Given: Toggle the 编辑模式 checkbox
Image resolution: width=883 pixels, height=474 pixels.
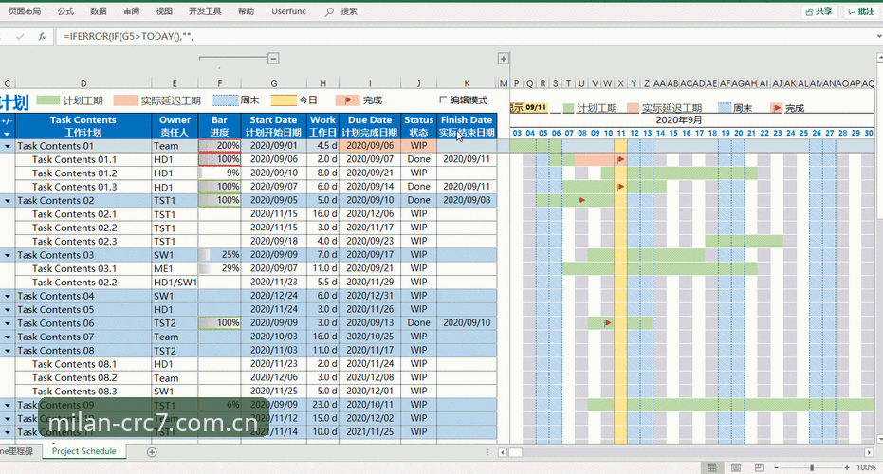Looking at the screenshot, I should click(443, 100).
